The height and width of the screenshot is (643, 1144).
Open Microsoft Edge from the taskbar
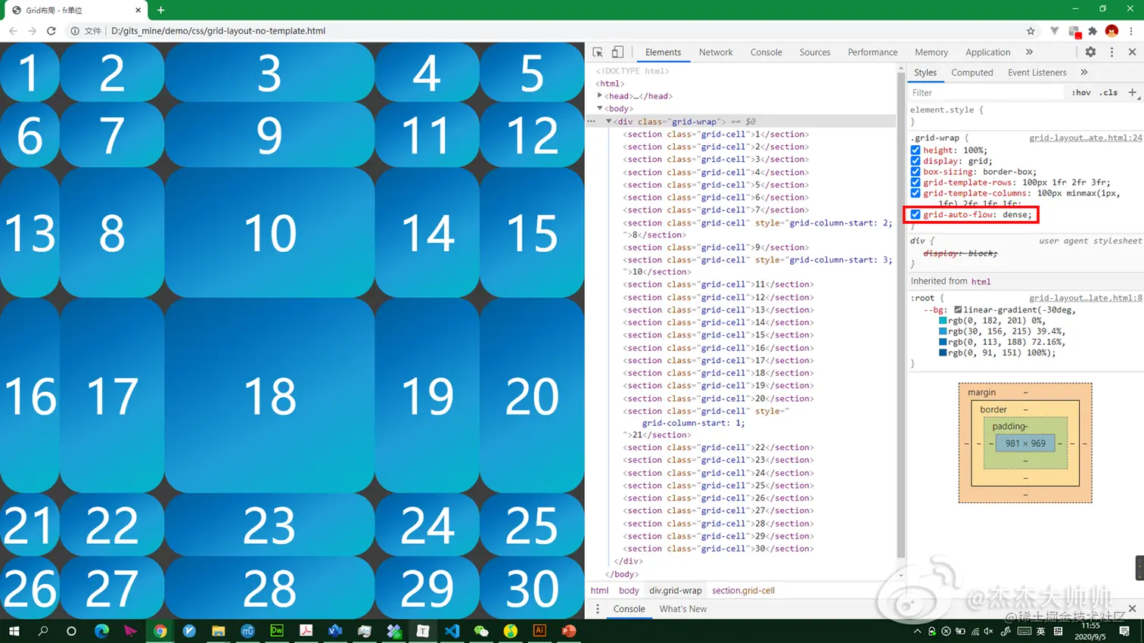coord(101,631)
